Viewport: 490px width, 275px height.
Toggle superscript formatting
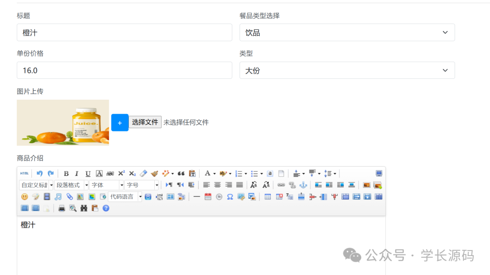121,173
